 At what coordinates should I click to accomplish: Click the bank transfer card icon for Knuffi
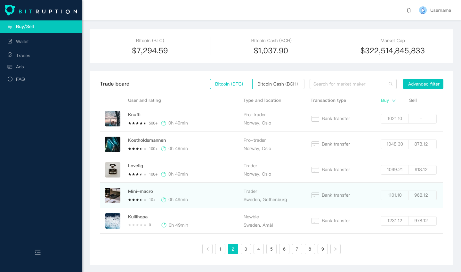point(315,119)
